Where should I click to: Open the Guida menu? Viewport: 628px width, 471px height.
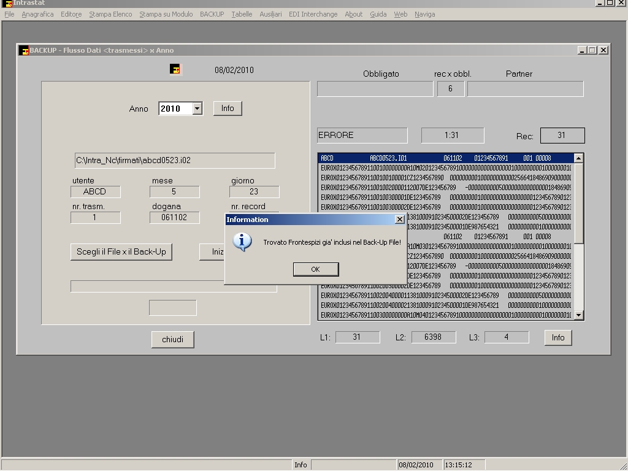click(x=378, y=15)
